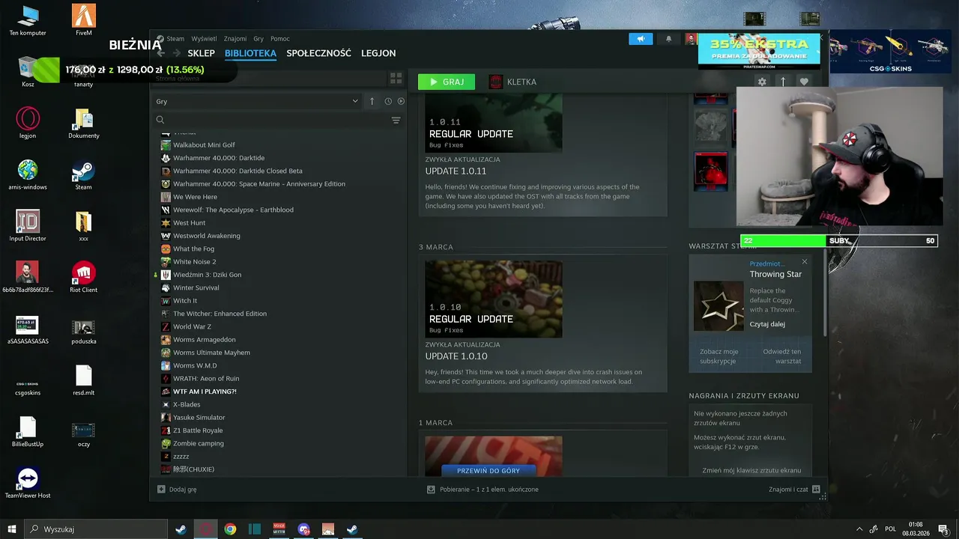959x539 pixels.
Task: Open Czytaj dalej for Throwing Star
Action: pyautogui.click(x=767, y=324)
